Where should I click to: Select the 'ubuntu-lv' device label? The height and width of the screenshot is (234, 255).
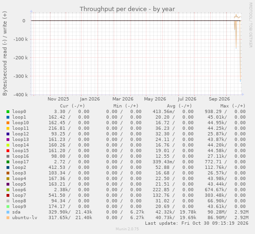(x=25, y=218)
